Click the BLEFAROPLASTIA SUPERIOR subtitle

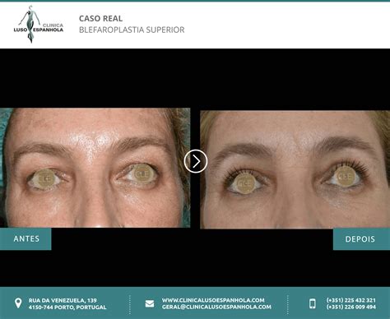pyautogui.click(x=132, y=30)
